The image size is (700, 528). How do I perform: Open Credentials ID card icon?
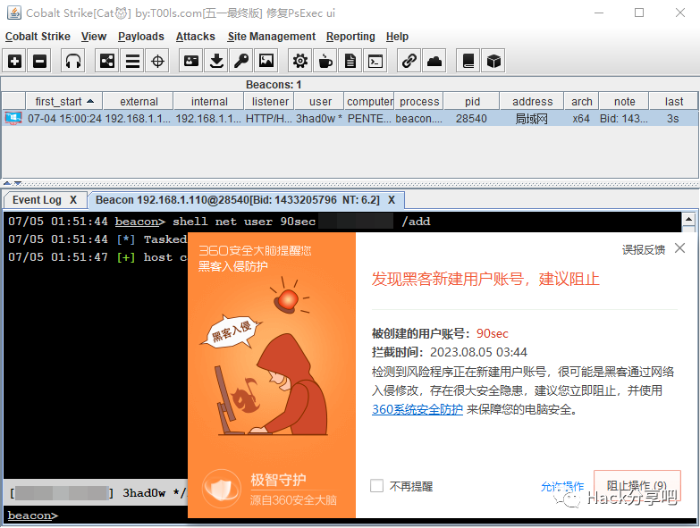(191, 61)
